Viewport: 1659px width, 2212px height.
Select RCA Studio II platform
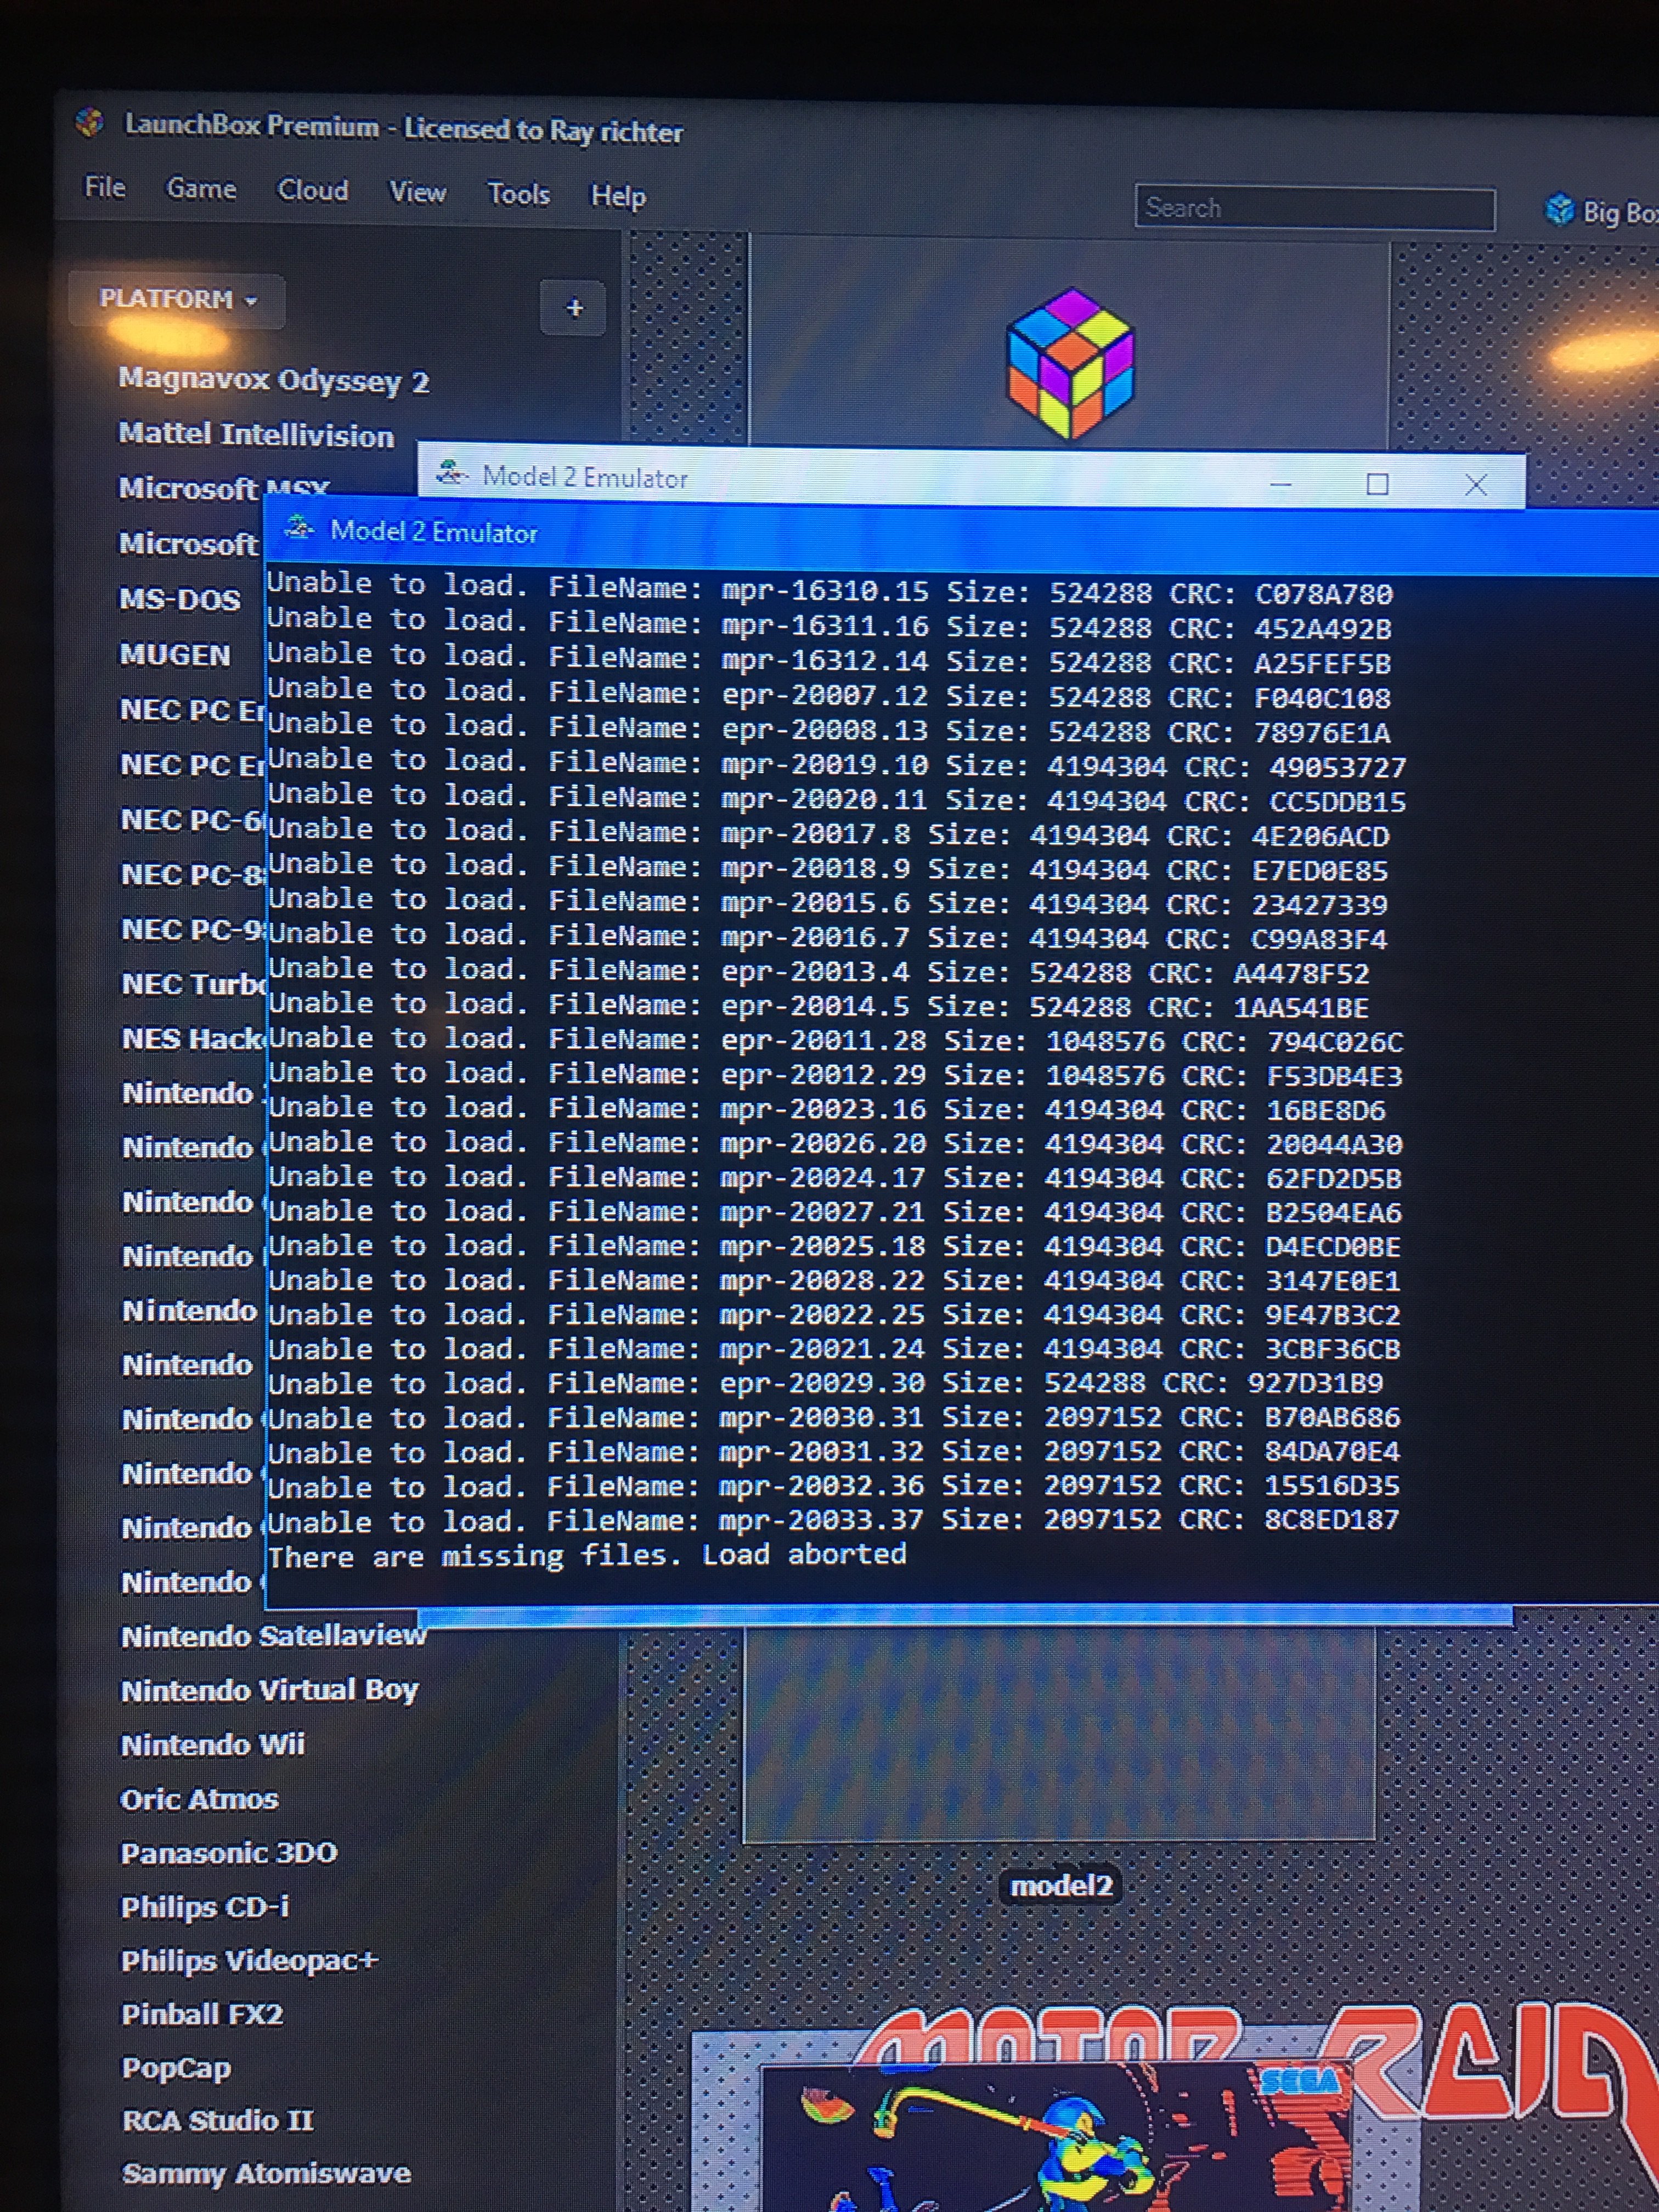(x=217, y=2121)
